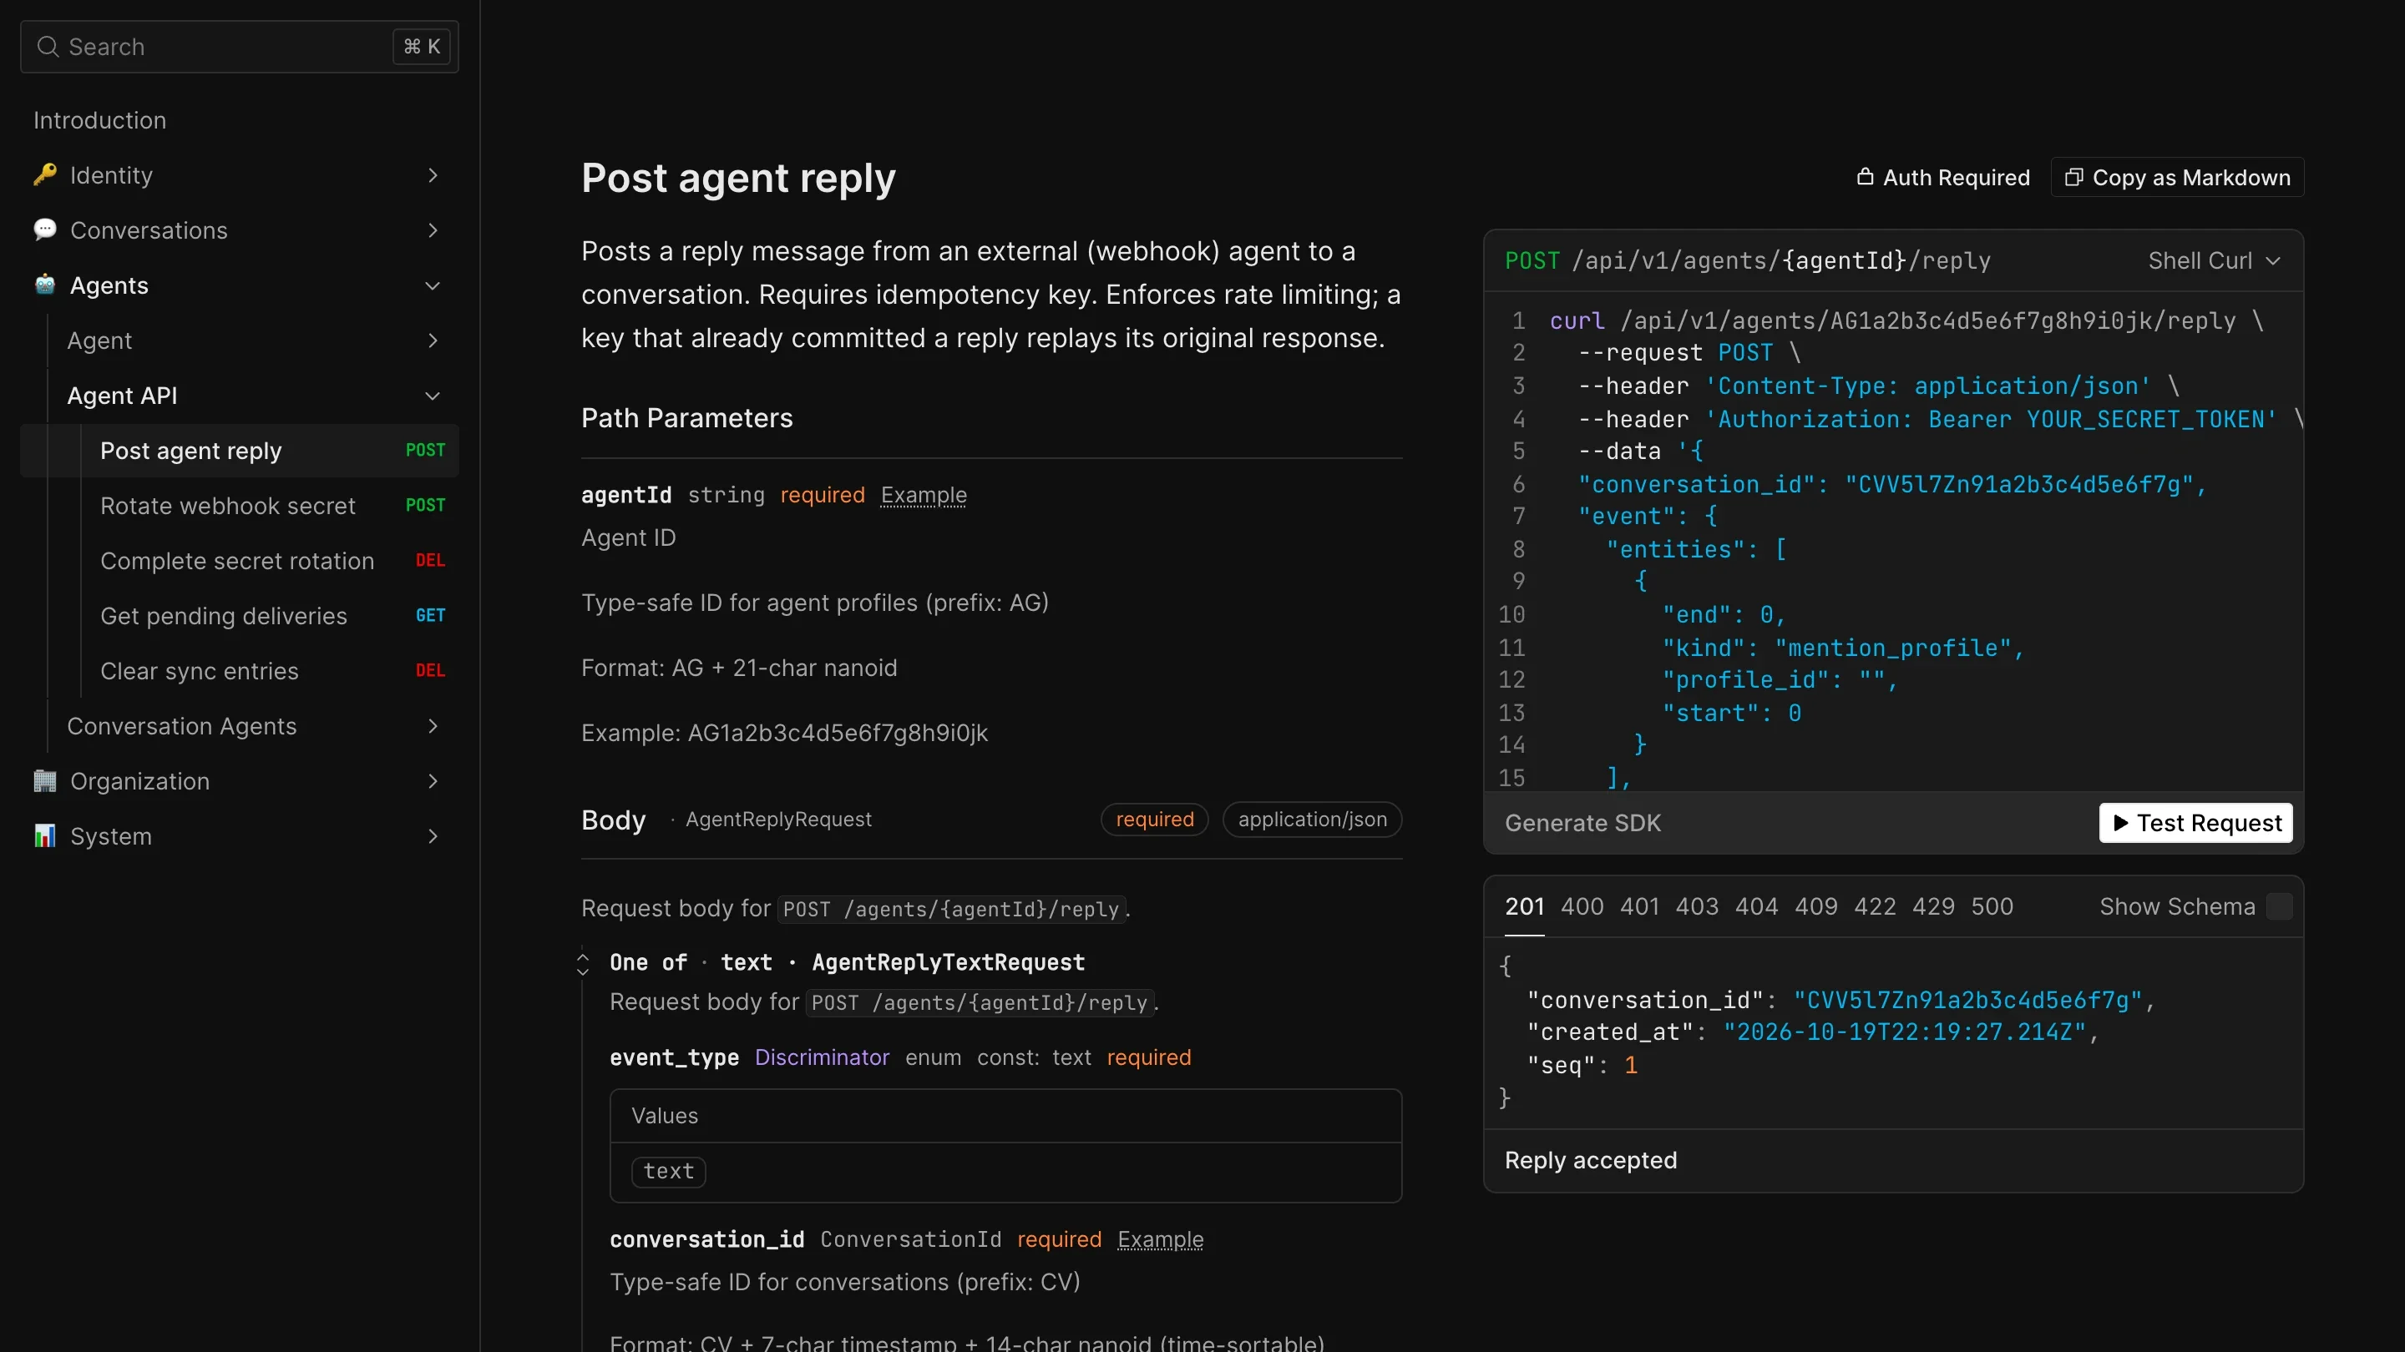Collapse the Agent API subsection chevron
This screenshot has width=2405, height=1352.
[433, 396]
